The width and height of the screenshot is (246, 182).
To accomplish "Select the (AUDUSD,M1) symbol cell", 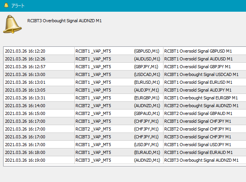I will pyautogui.click(x=147, y=59).
